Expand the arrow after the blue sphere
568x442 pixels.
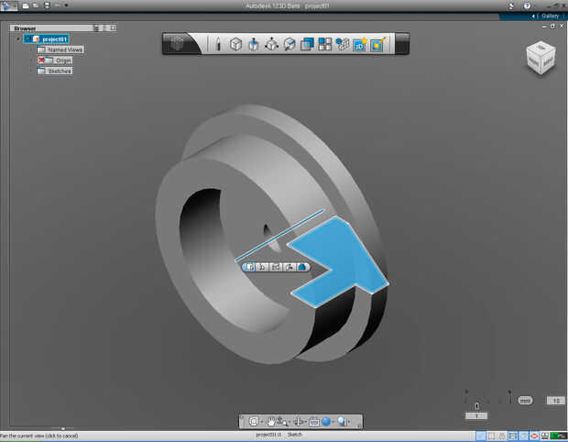333,422
